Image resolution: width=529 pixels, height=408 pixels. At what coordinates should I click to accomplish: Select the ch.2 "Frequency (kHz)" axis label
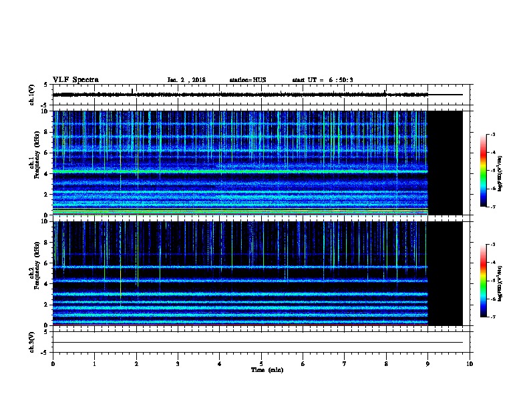37,265
